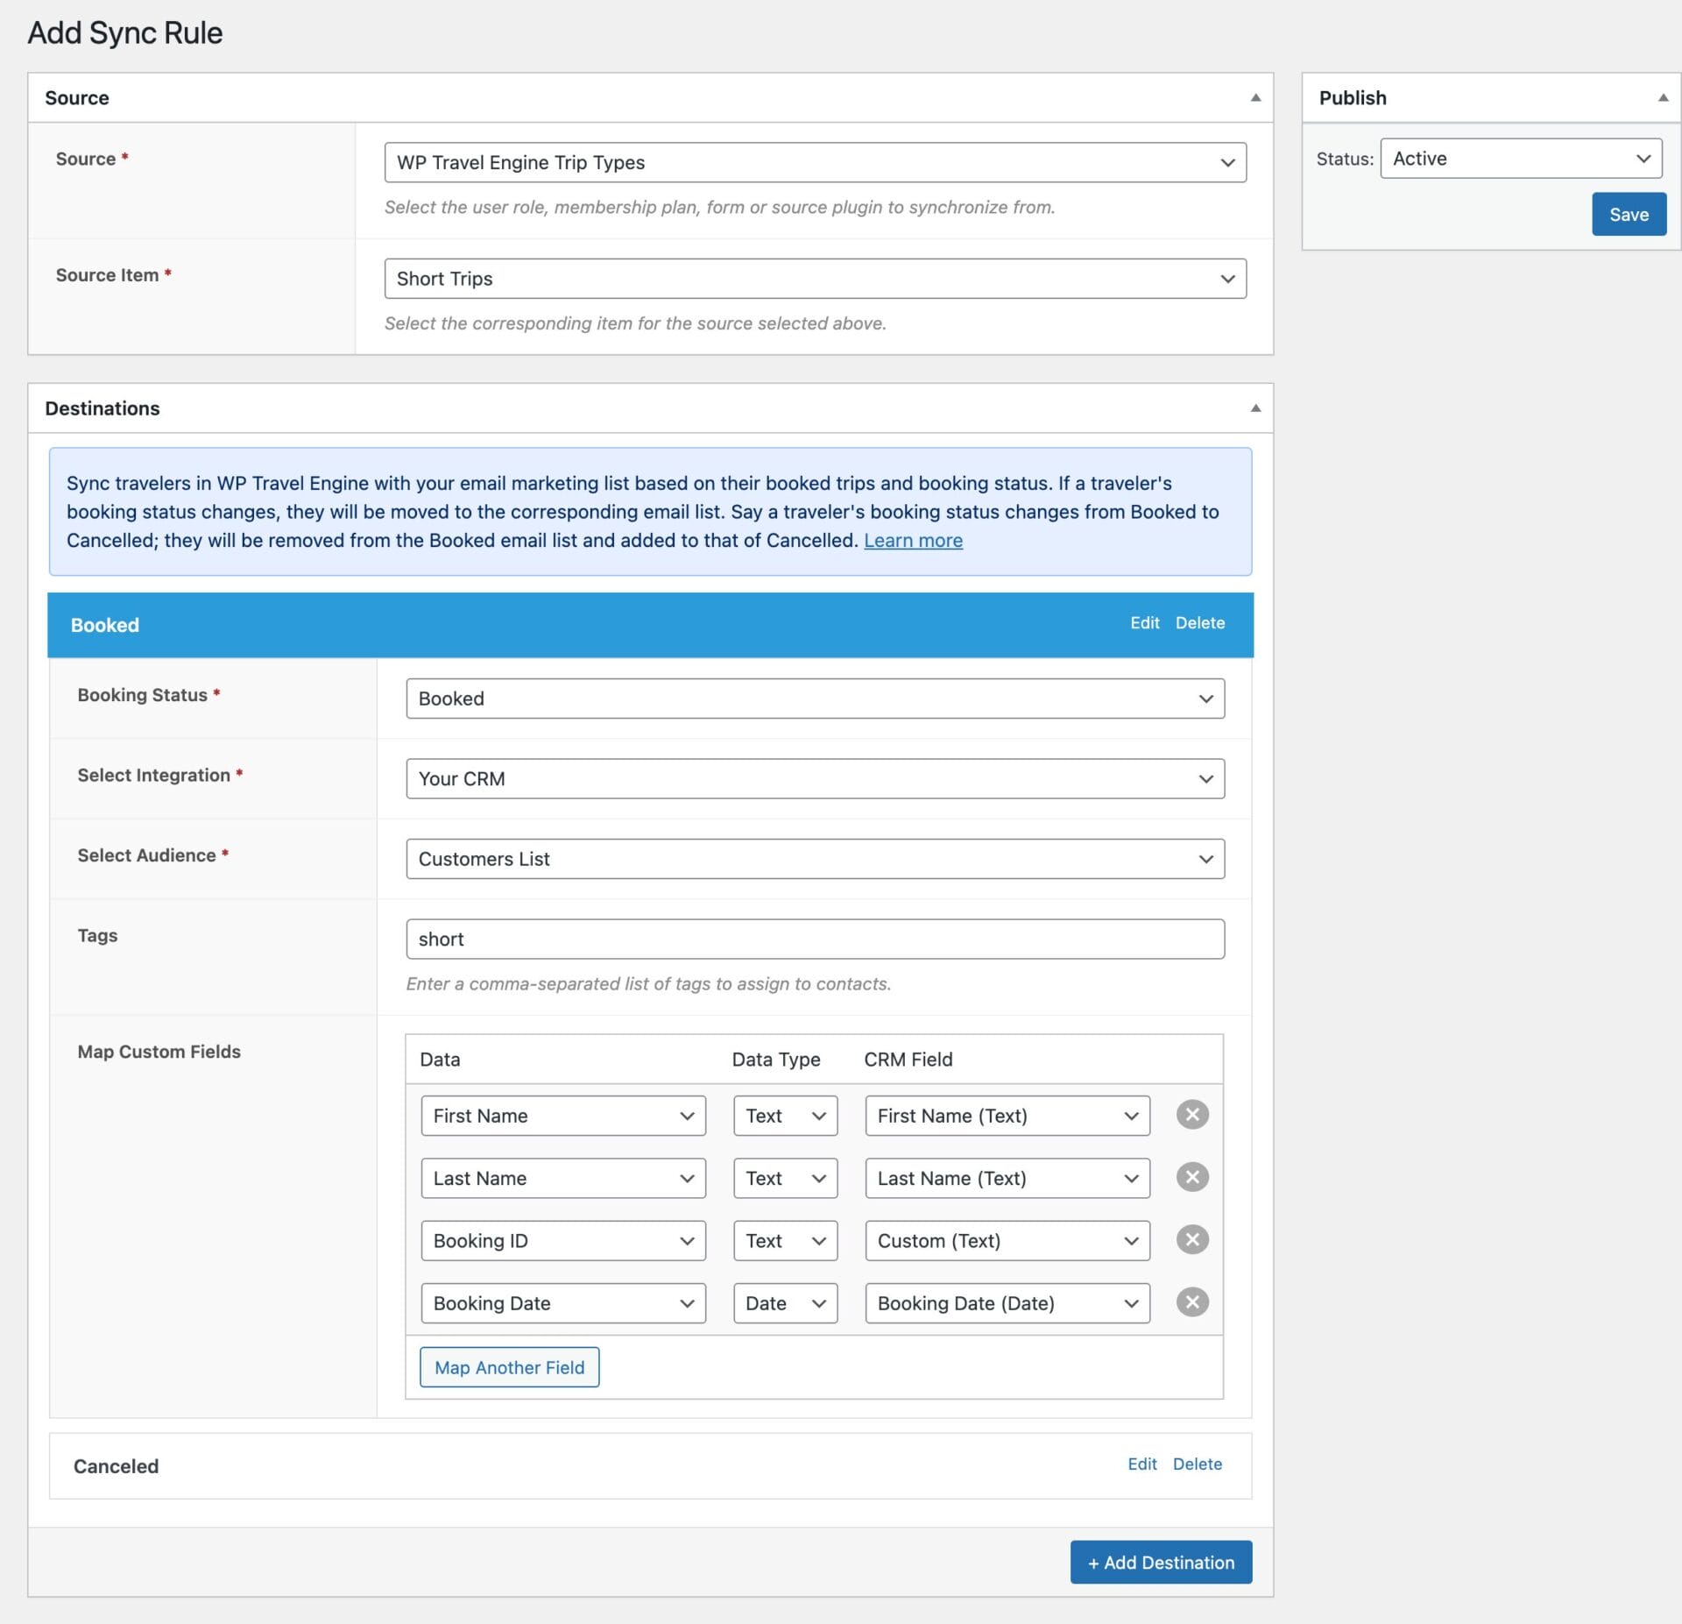Change data type in Booking ID row
Viewport: 1682px width, 1624px height.
click(x=785, y=1241)
